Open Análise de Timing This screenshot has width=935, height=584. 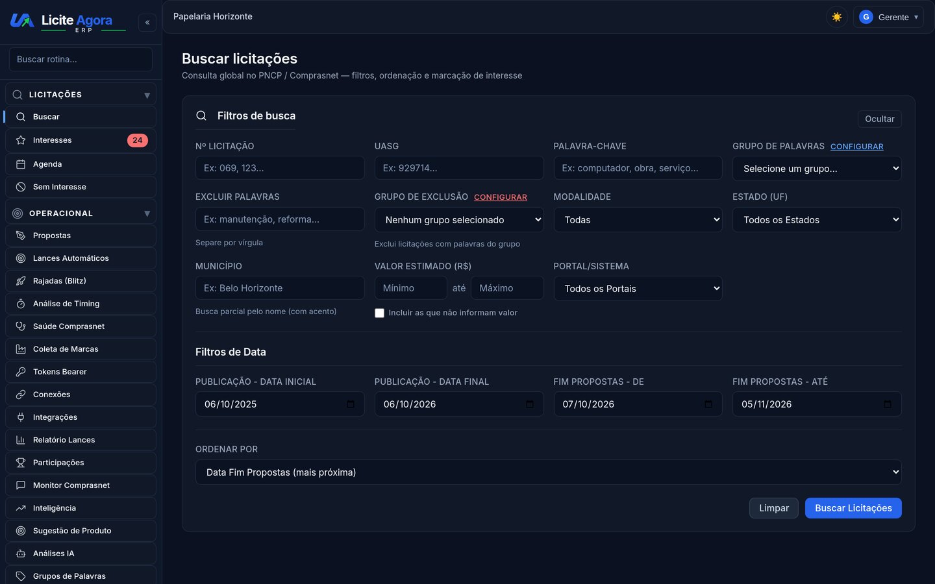(81, 304)
